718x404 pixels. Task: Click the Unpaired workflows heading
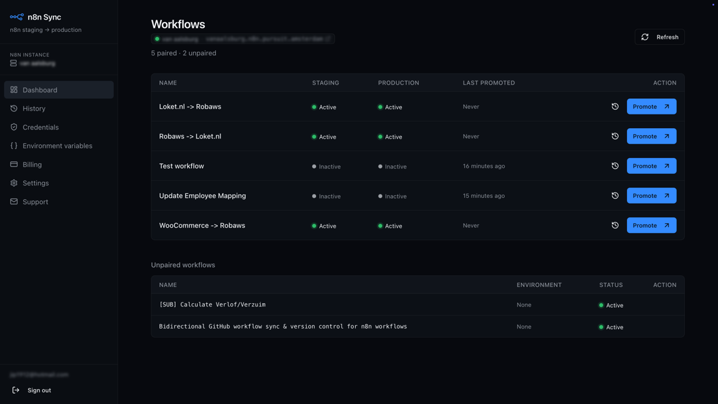click(183, 265)
